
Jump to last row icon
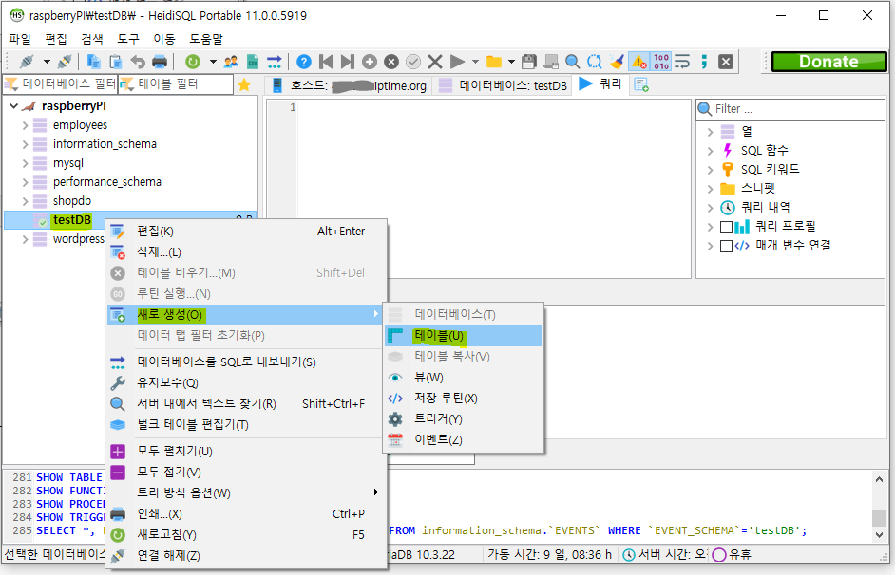(348, 62)
